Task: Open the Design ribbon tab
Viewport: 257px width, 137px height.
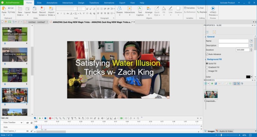Action: pos(81,3)
